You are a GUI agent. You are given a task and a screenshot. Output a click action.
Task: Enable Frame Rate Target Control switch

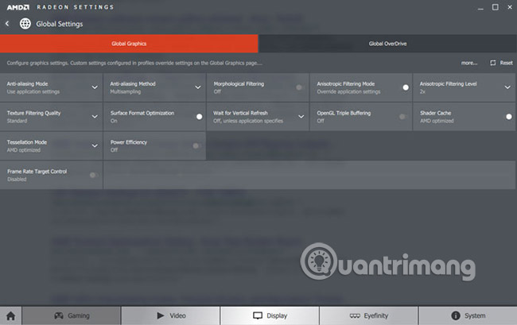93,175
